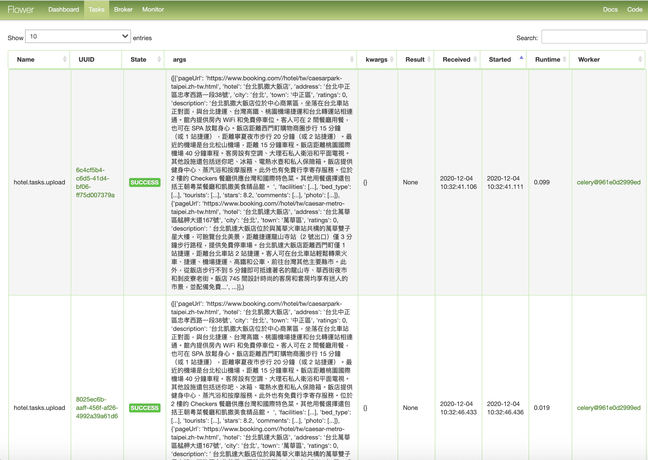
Task: Sort table by args column
Action: click(x=260, y=59)
